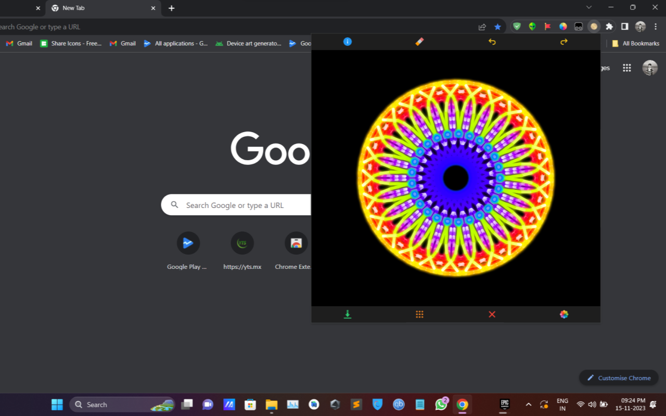
Task: Undo the last kaleidoscope stroke
Action: click(492, 42)
